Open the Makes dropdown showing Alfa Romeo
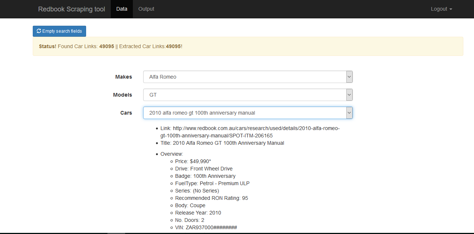 (x=248, y=77)
